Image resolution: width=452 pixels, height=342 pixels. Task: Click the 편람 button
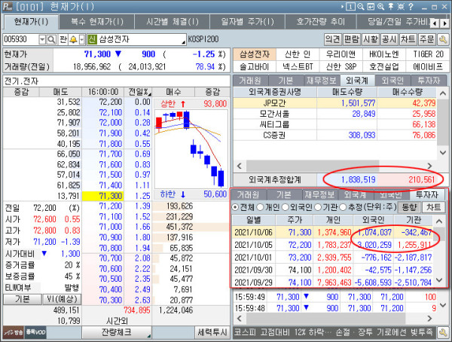[x=352, y=39]
